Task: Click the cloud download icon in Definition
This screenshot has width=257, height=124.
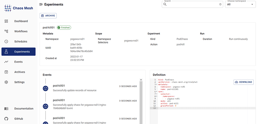Action: coord(236,82)
